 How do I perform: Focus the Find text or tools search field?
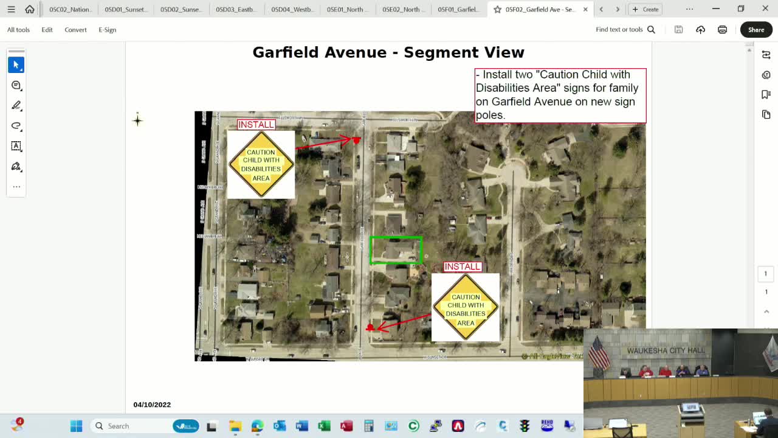point(621,29)
